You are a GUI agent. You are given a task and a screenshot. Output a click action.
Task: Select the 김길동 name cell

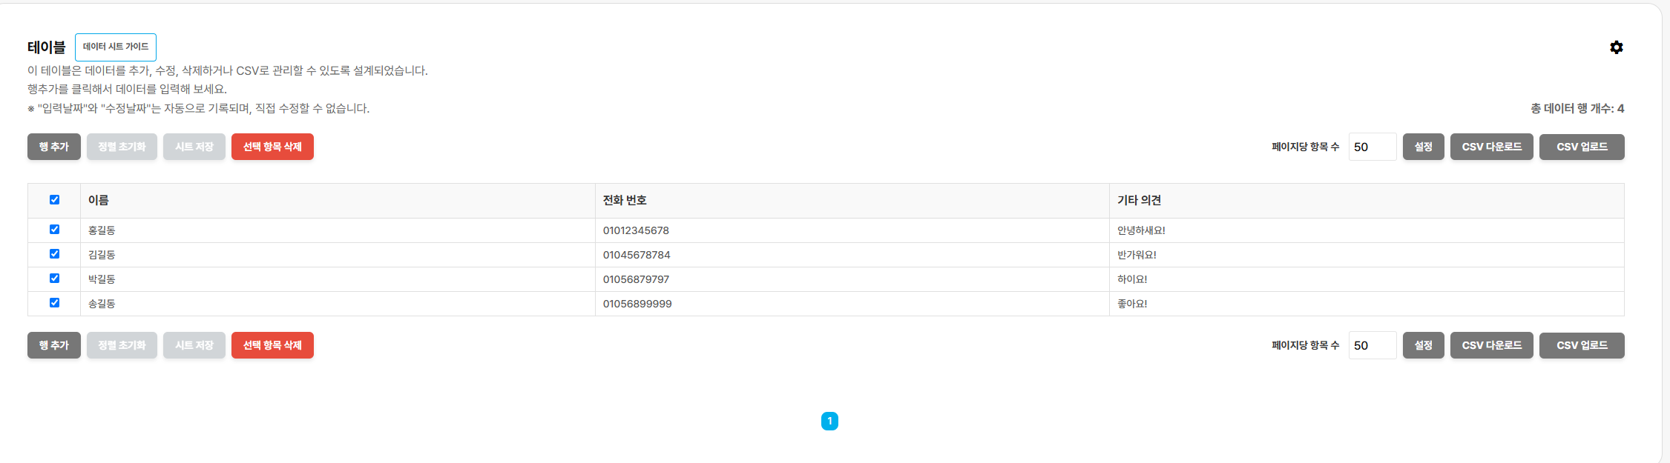point(338,255)
